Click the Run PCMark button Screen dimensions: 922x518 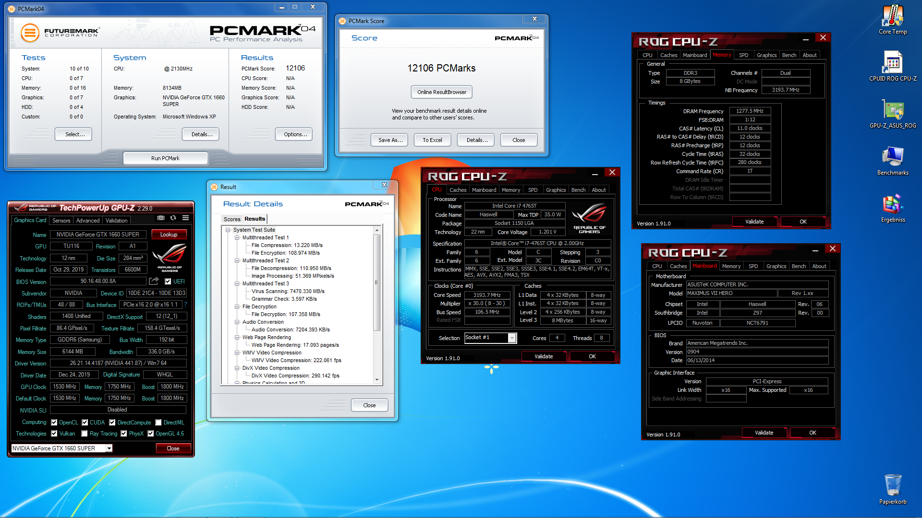[165, 158]
